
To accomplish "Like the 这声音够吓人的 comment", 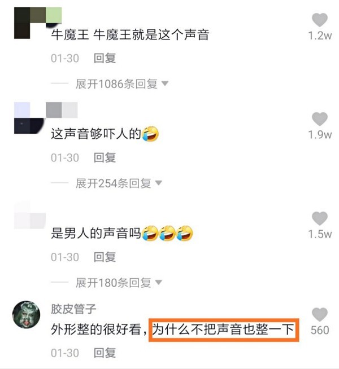I will click(320, 119).
